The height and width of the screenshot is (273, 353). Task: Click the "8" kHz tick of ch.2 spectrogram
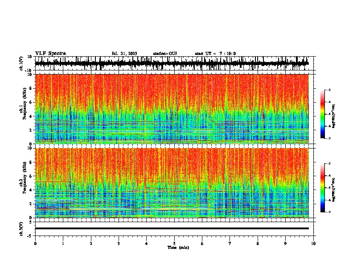[31, 162]
